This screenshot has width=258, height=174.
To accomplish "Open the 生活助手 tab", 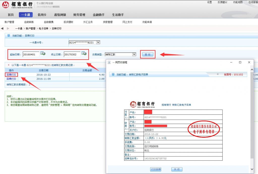I will 118,15.
